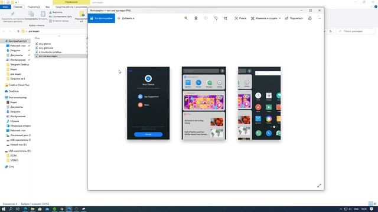Select Быстрый доступ in navigation pane

click(18, 41)
